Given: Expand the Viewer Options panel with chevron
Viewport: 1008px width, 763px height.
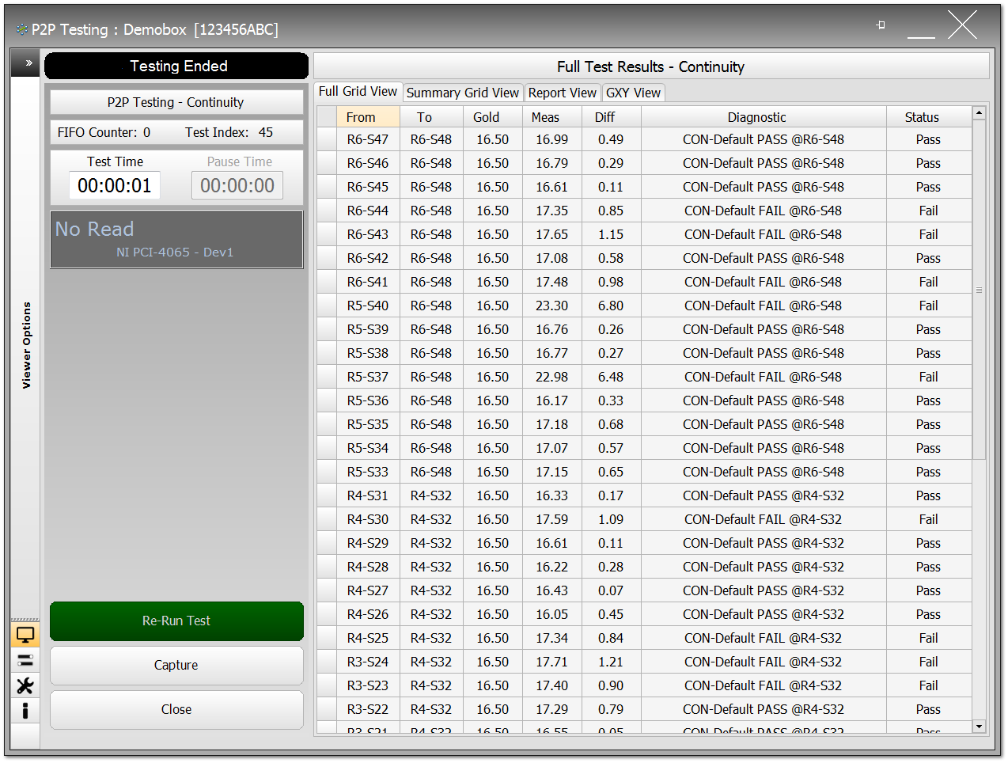Looking at the screenshot, I should 28,63.
